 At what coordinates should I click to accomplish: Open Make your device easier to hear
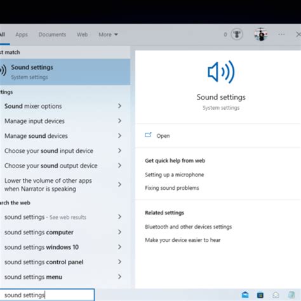point(183,240)
